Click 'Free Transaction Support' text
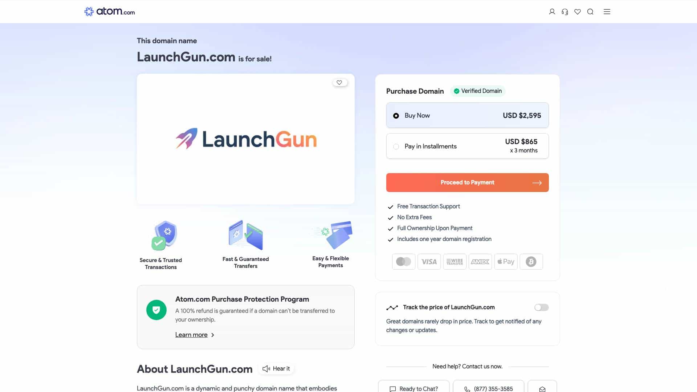This screenshot has width=697, height=392. [x=428, y=206]
